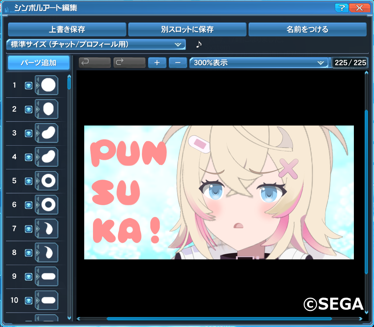The width and height of the screenshot is (374, 327).
Task: Select the bean shape thumbnail in layer 4
Action: tap(48, 157)
